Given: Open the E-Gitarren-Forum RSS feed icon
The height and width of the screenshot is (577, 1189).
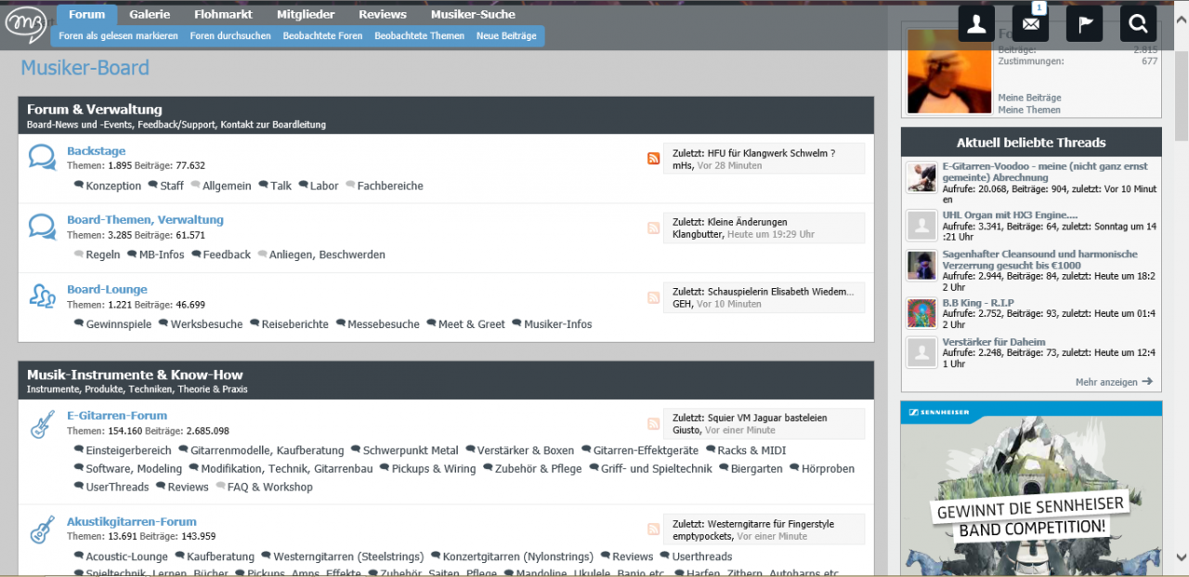Looking at the screenshot, I should [654, 424].
